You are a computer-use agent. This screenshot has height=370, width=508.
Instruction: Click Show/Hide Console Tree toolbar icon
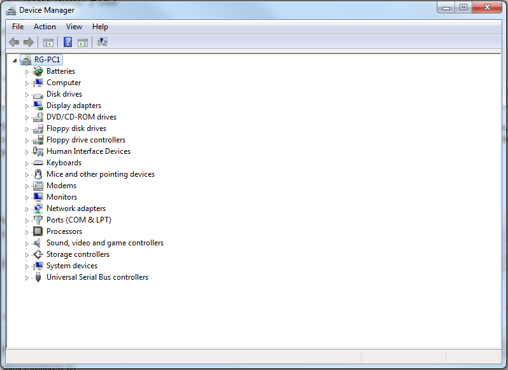[x=48, y=43]
